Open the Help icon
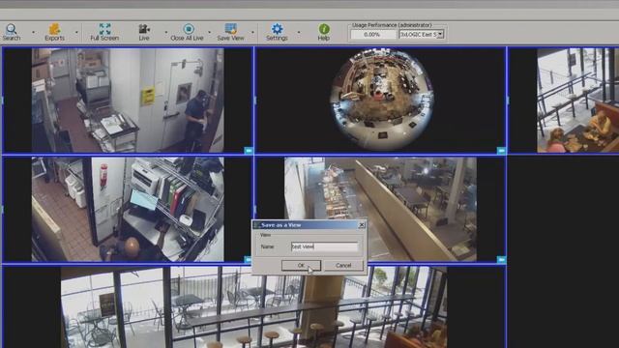This screenshot has width=619, height=348. pos(324,32)
